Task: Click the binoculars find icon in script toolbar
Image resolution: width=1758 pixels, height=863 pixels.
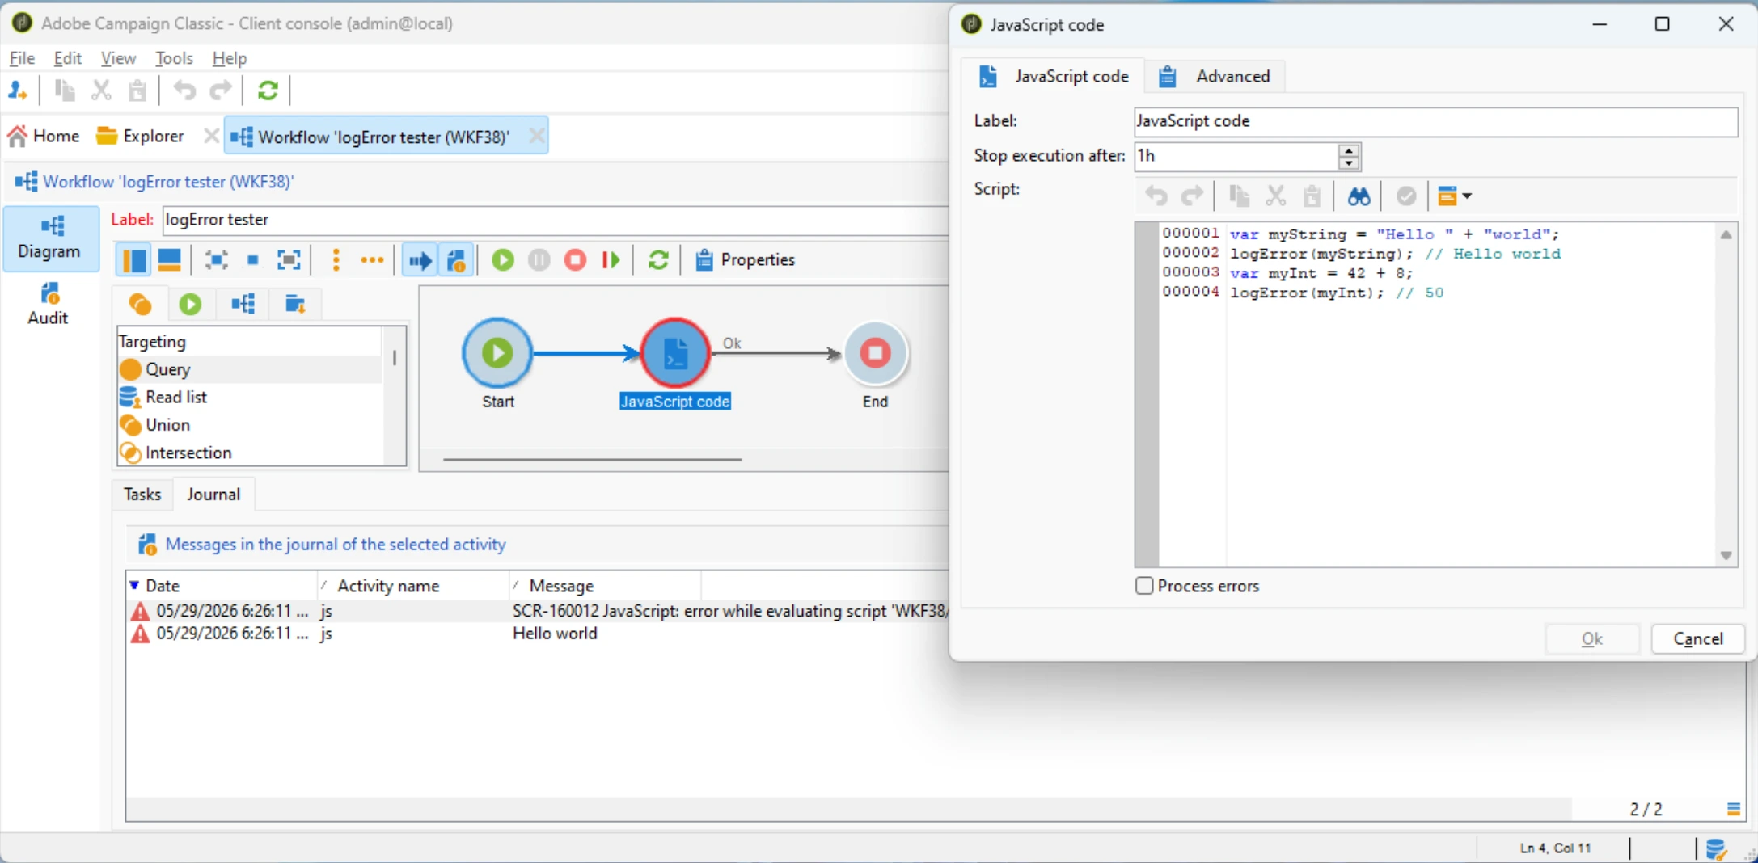Action: pos(1359,196)
